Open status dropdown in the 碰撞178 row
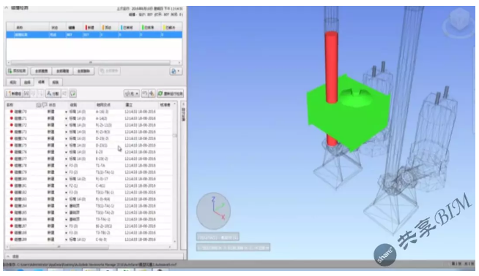The width and height of the screenshot is (479, 276). coord(67,166)
